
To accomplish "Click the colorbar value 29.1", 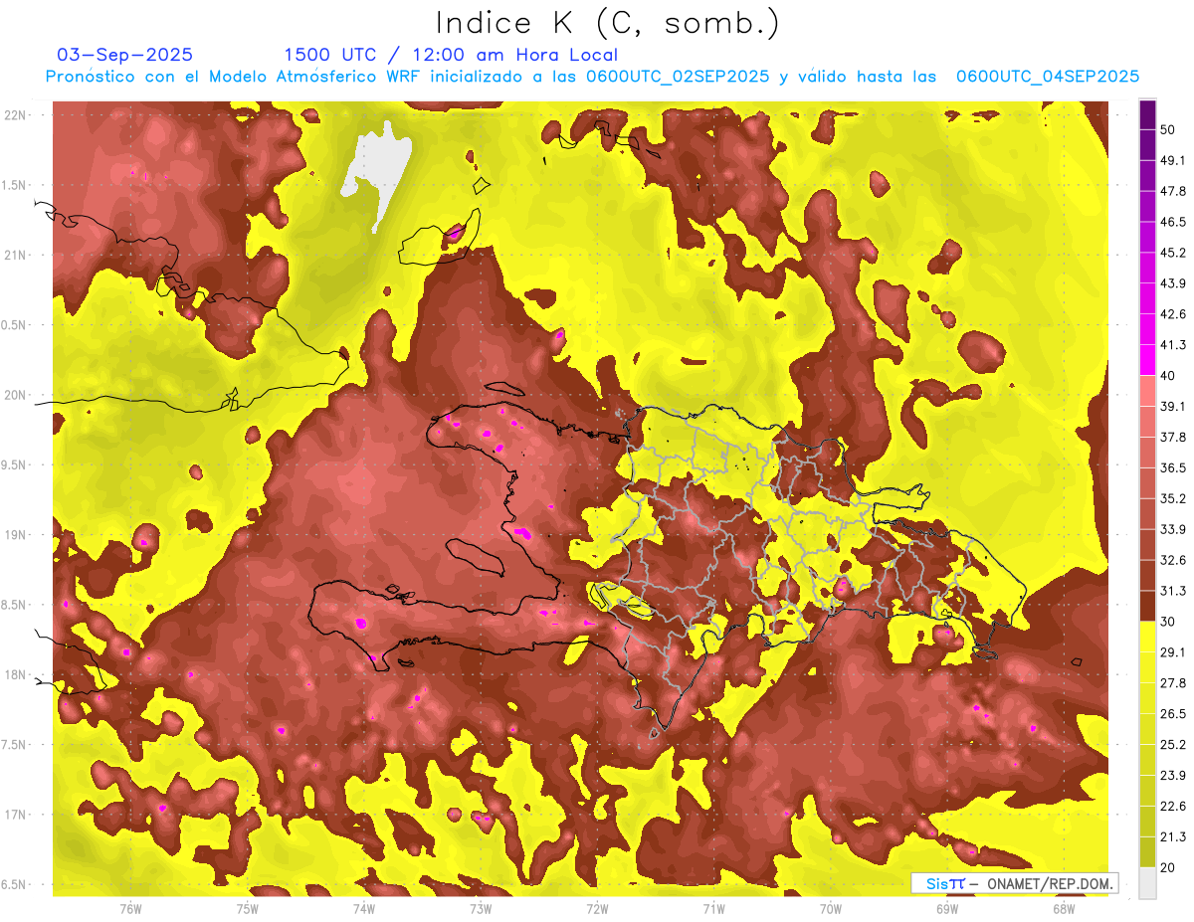I will tap(1173, 651).
